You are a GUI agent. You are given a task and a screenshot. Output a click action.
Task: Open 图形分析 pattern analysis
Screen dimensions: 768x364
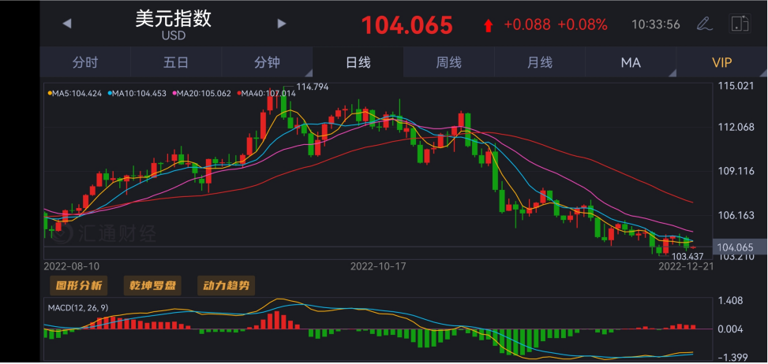pyautogui.click(x=76, y=285)
